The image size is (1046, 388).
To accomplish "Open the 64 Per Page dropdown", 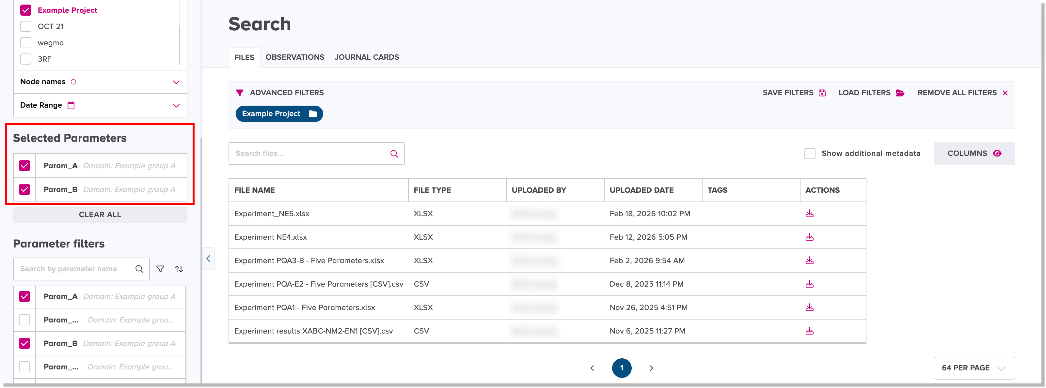I will click(x=975, y=368).
